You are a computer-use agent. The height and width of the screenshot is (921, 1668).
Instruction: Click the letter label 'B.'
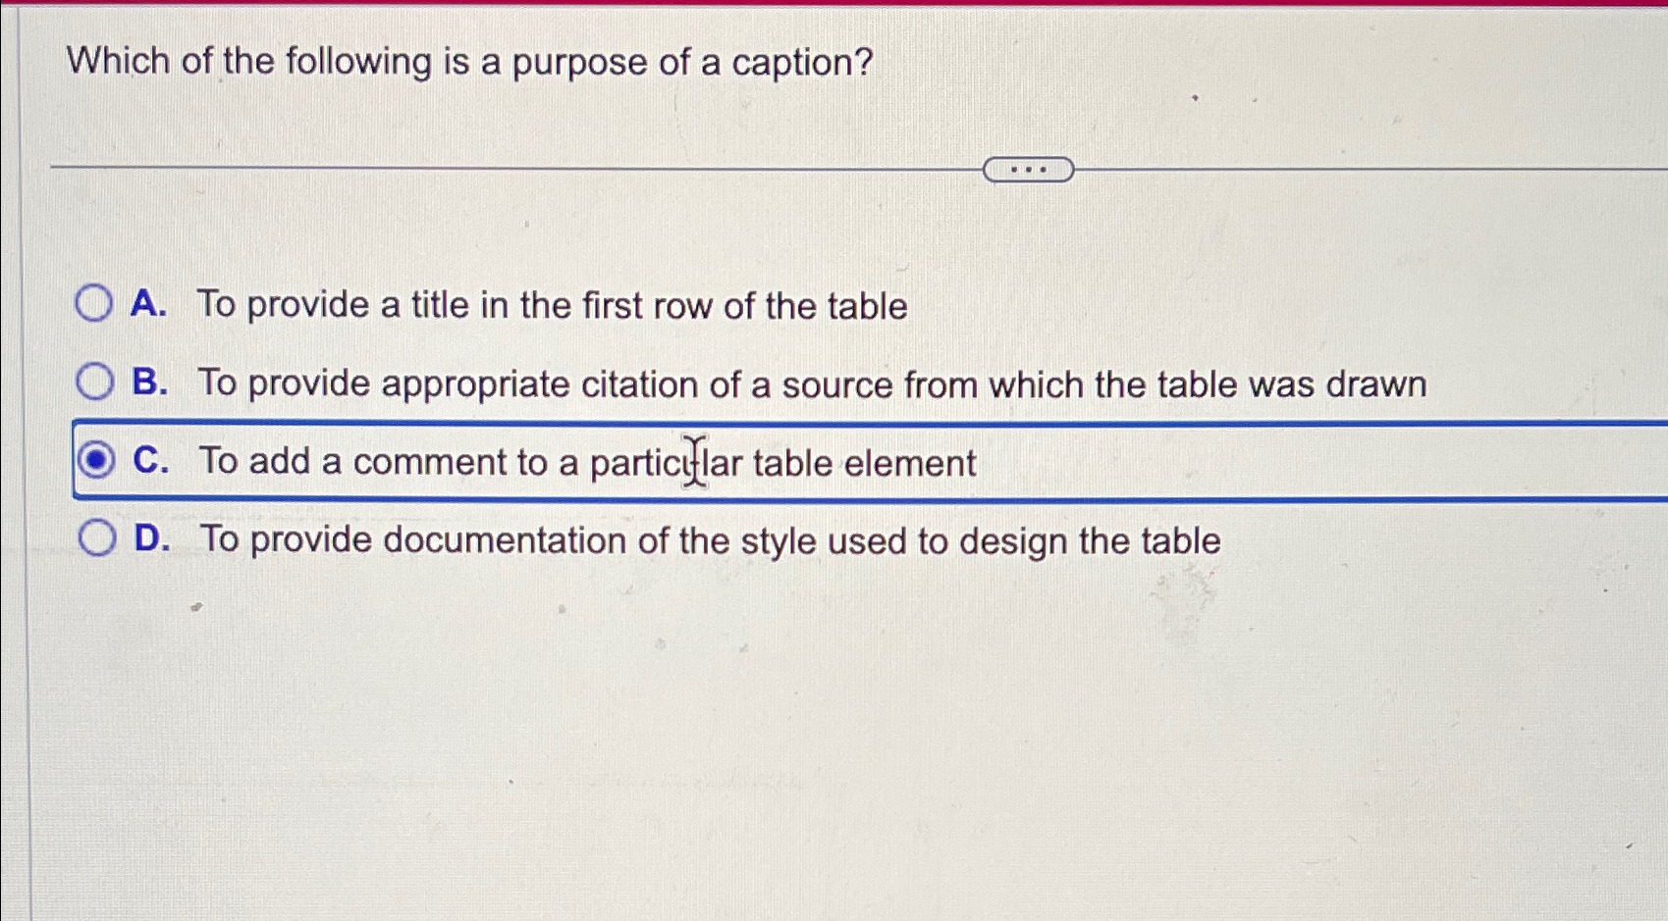point(149,383)
